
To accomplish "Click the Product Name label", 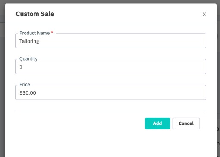I will pos(34,33).
